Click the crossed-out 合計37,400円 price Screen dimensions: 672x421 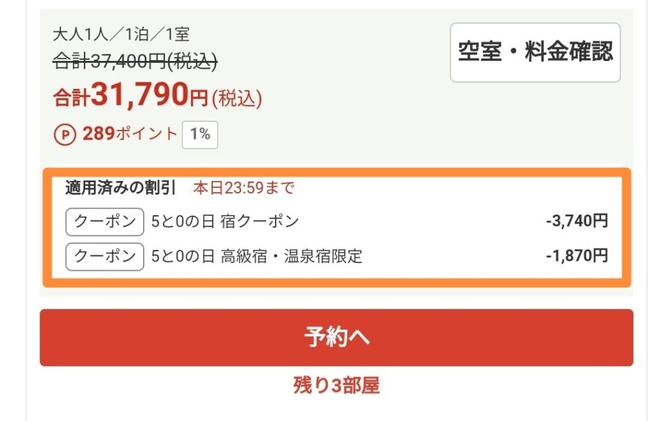(135, 62)
